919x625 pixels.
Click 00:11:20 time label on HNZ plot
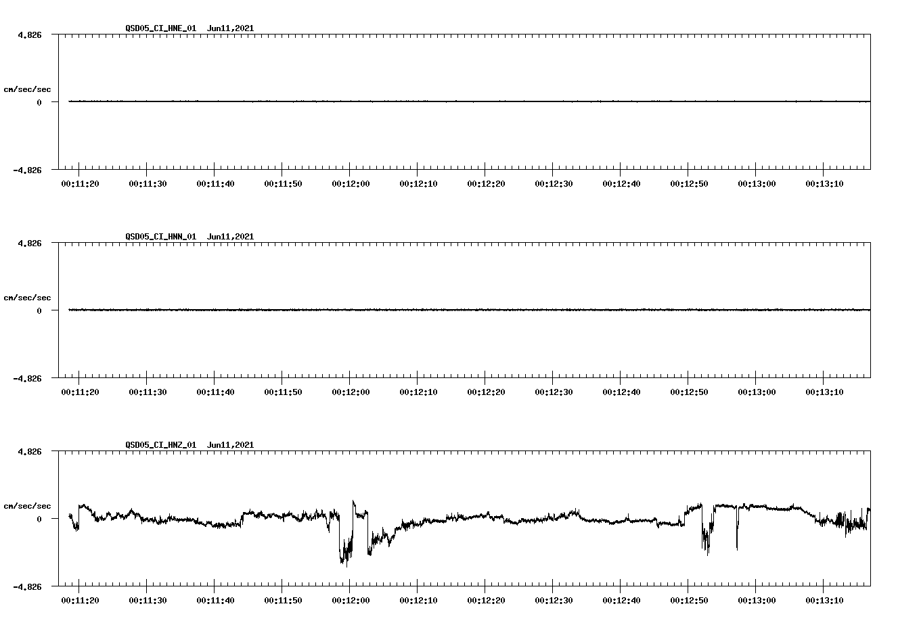(80, 601)
